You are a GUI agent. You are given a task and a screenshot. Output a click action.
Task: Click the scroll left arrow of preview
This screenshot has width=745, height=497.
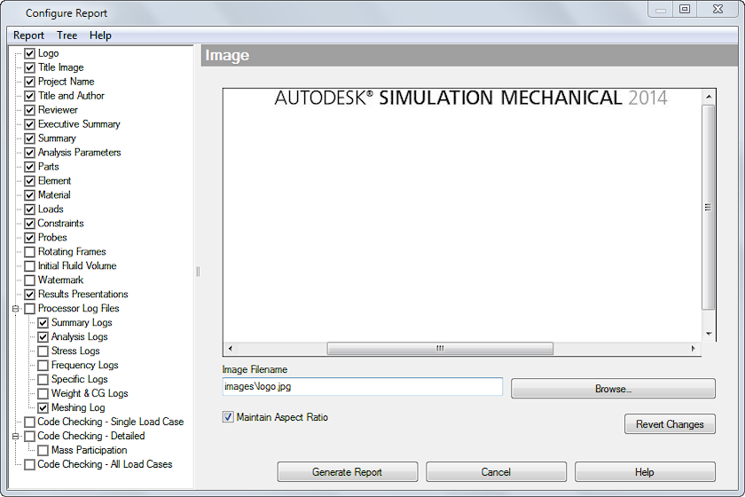[x=230, y=349]
